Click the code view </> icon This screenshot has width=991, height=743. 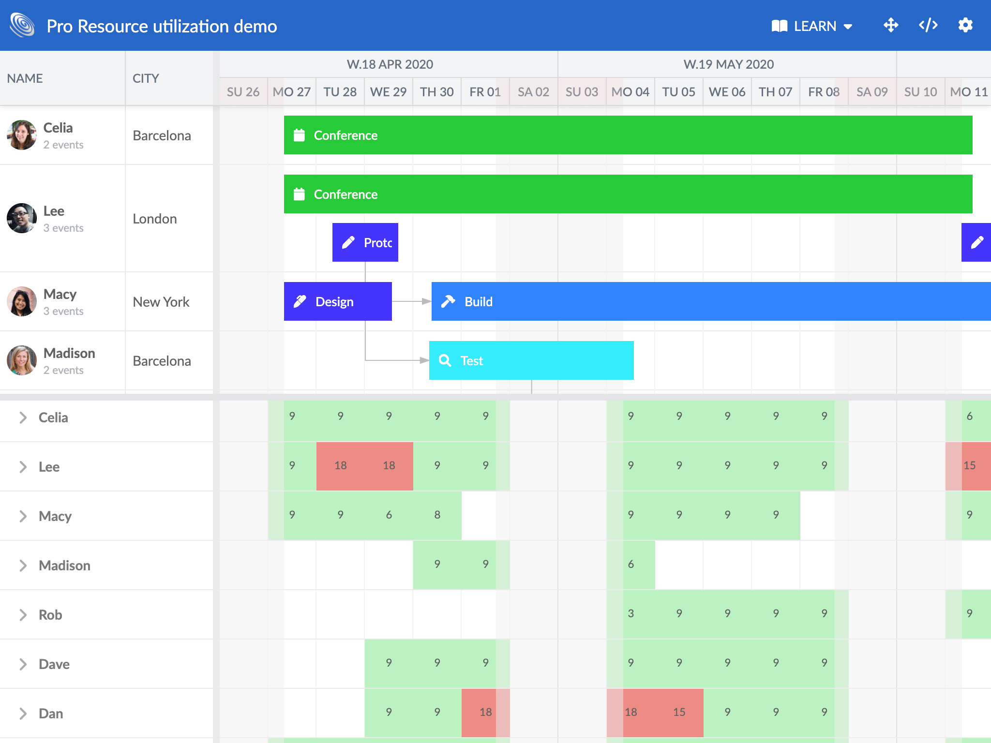tap(928, 25)
